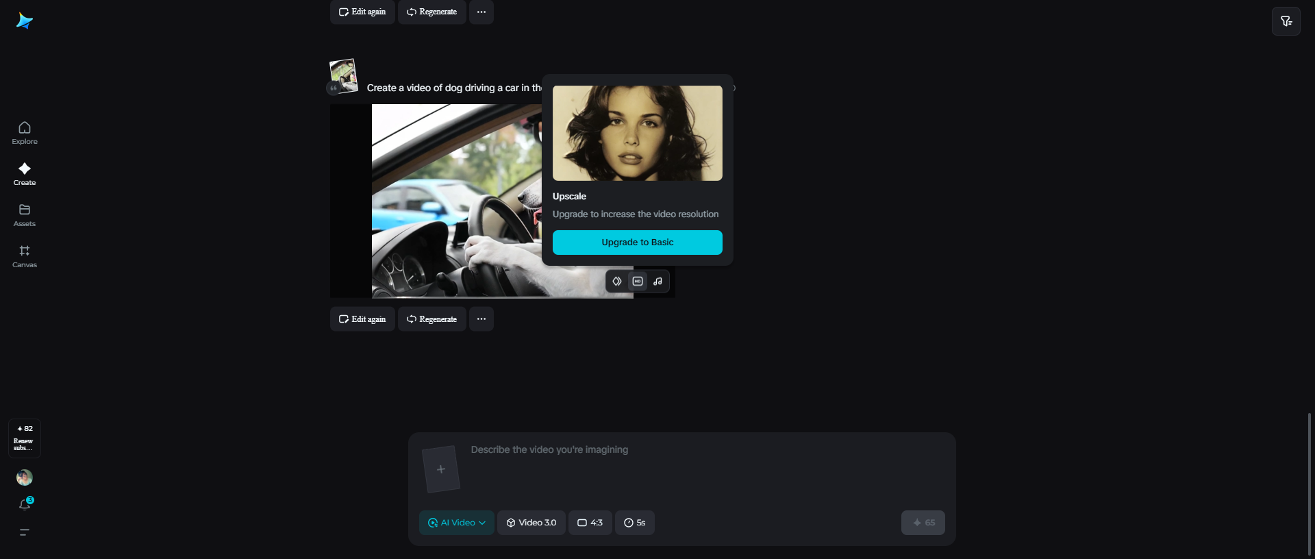Open the Video 3.0 model selector
This screenshot has width=1315, height=559.
(x=531, y=523)
